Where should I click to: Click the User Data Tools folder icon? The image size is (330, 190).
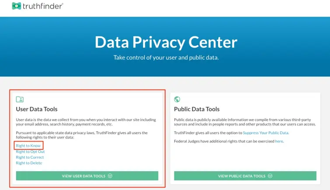point(20,99)
